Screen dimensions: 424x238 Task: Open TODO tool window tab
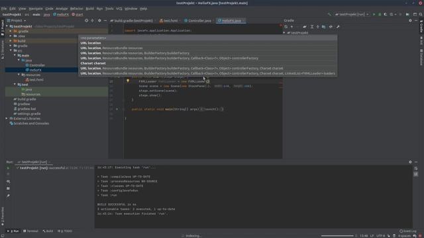[65, 231]
